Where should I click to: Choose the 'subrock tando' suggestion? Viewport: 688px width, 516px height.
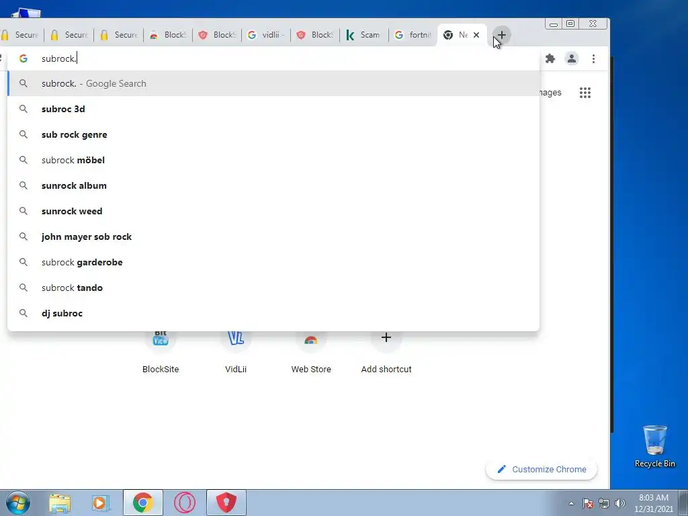click(x=273, y=288)
